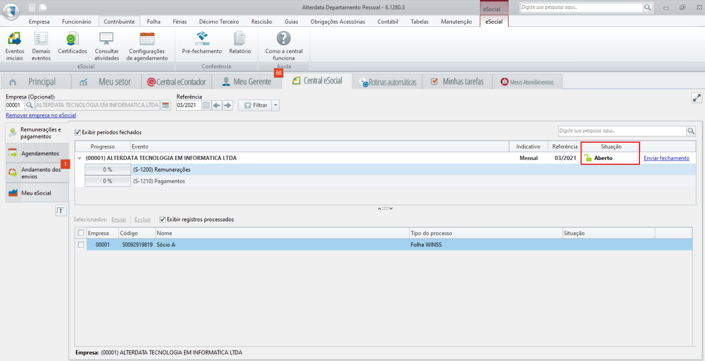Switch to Central eContador tab
The image size is (705, 361).
[177, 82]
